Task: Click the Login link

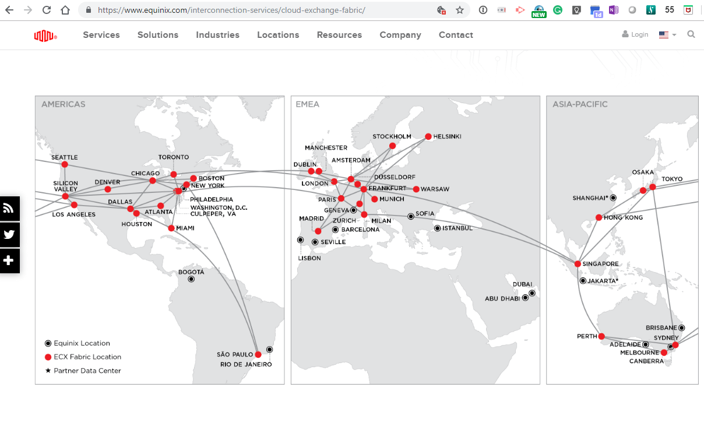Action: pos(635,34)
